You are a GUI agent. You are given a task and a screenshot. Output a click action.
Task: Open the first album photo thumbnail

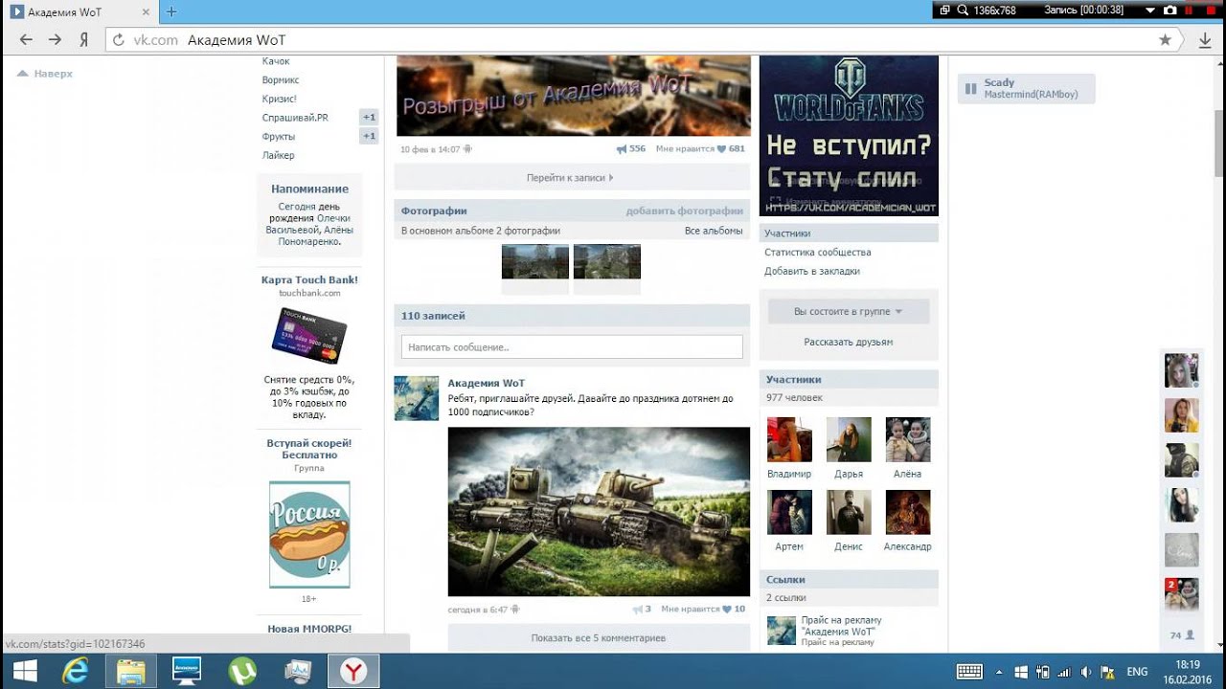535,261
